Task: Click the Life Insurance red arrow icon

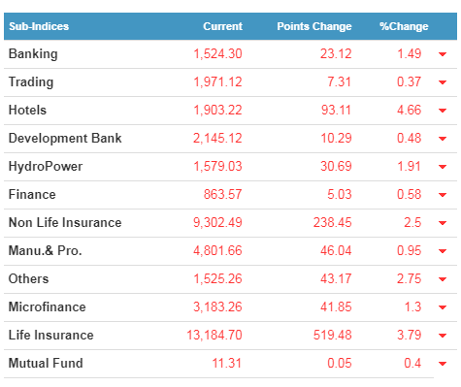Action: 443,336
